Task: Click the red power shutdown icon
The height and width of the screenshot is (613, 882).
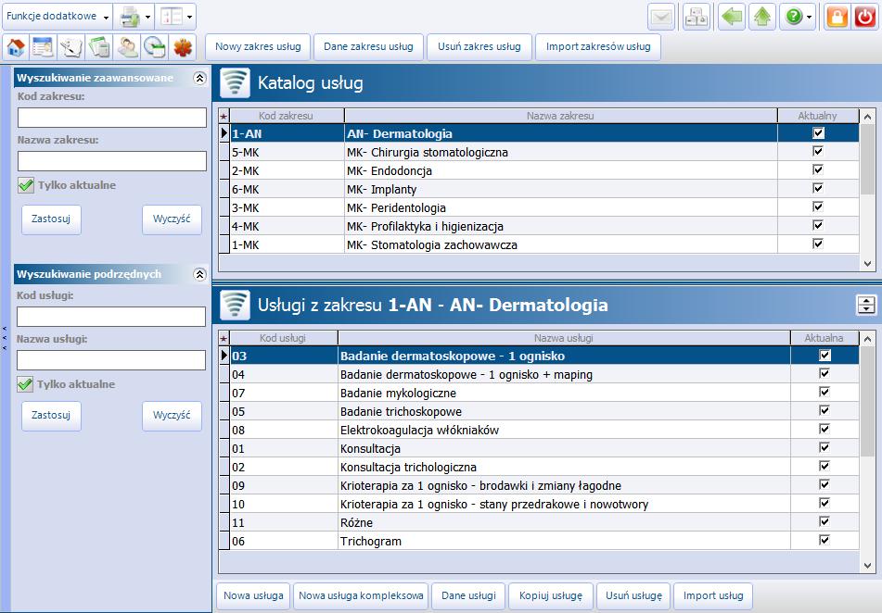Action: click(864, 17)
